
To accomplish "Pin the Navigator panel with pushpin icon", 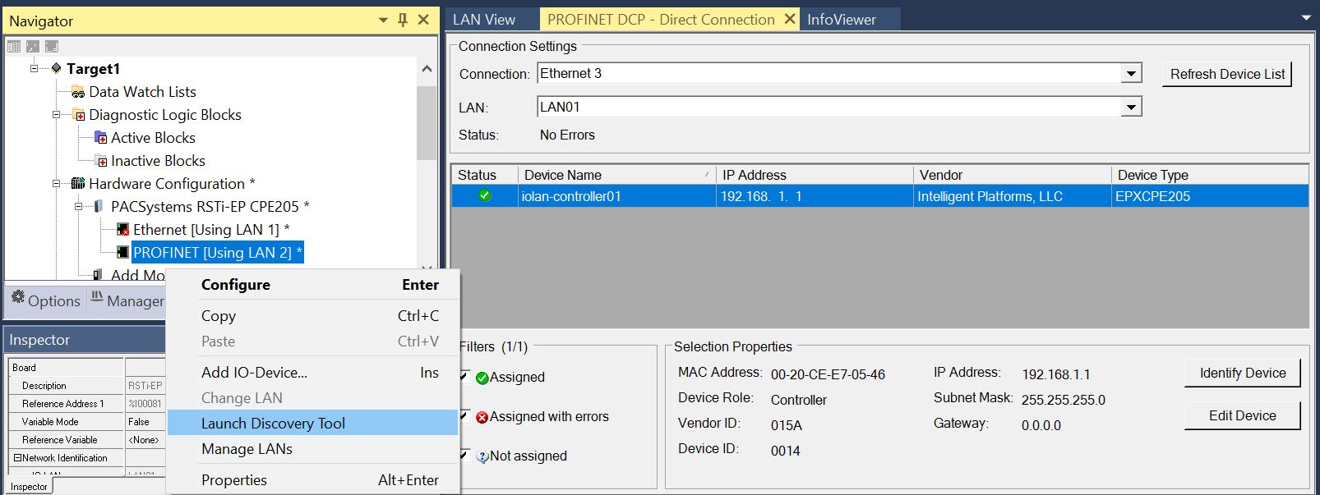I will tap(403, 21).
